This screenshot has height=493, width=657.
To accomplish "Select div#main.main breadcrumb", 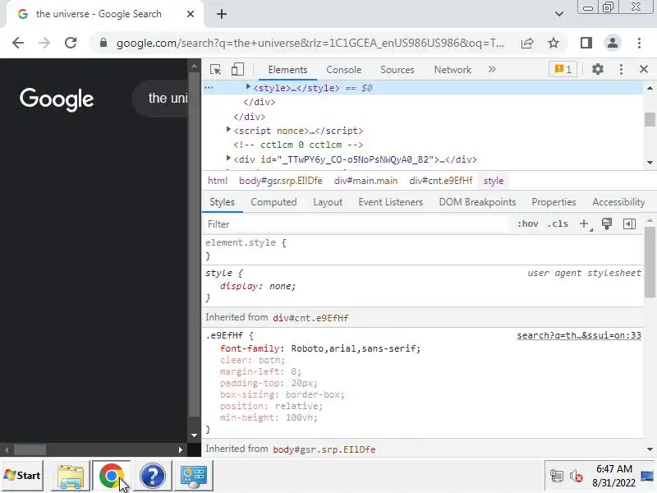I will click(365, 181).
